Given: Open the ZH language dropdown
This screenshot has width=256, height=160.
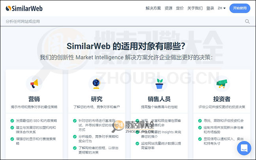Looking at the screenshot, I should 222,8.
